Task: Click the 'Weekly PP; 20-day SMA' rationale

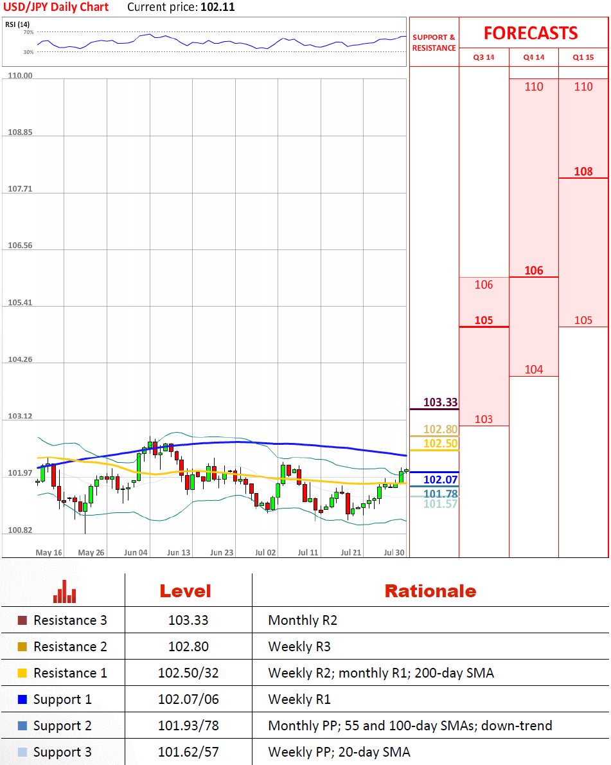Action: coord(339,752)
